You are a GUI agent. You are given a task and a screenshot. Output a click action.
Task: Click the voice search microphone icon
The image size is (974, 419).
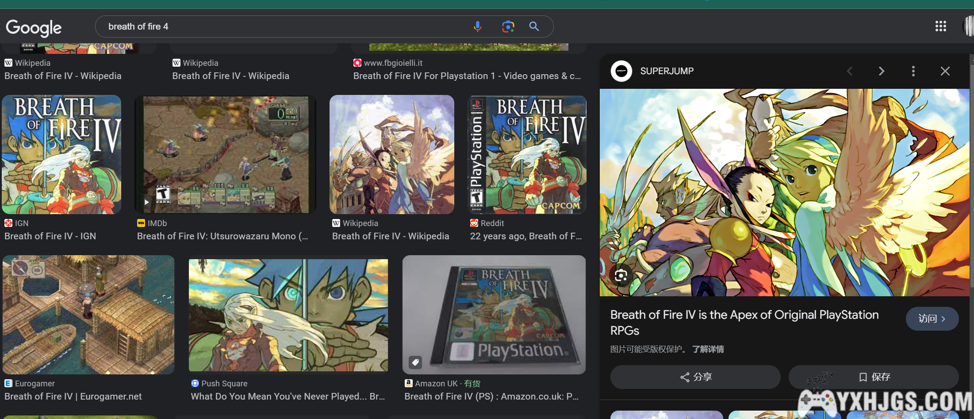coord(477,26)
